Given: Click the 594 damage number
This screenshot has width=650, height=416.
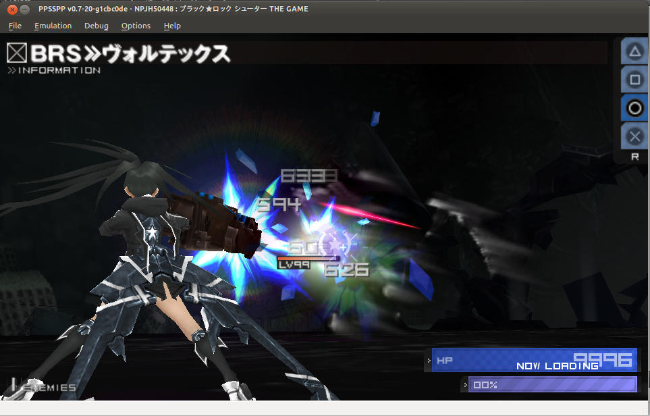Looking at the screenshot, I should 279,205.
